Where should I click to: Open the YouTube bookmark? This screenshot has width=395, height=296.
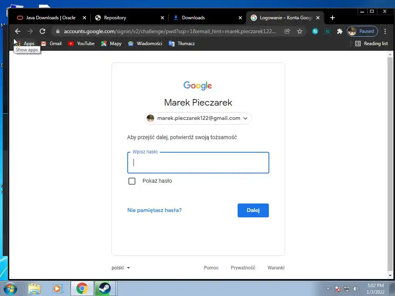[x=81, y=44]
